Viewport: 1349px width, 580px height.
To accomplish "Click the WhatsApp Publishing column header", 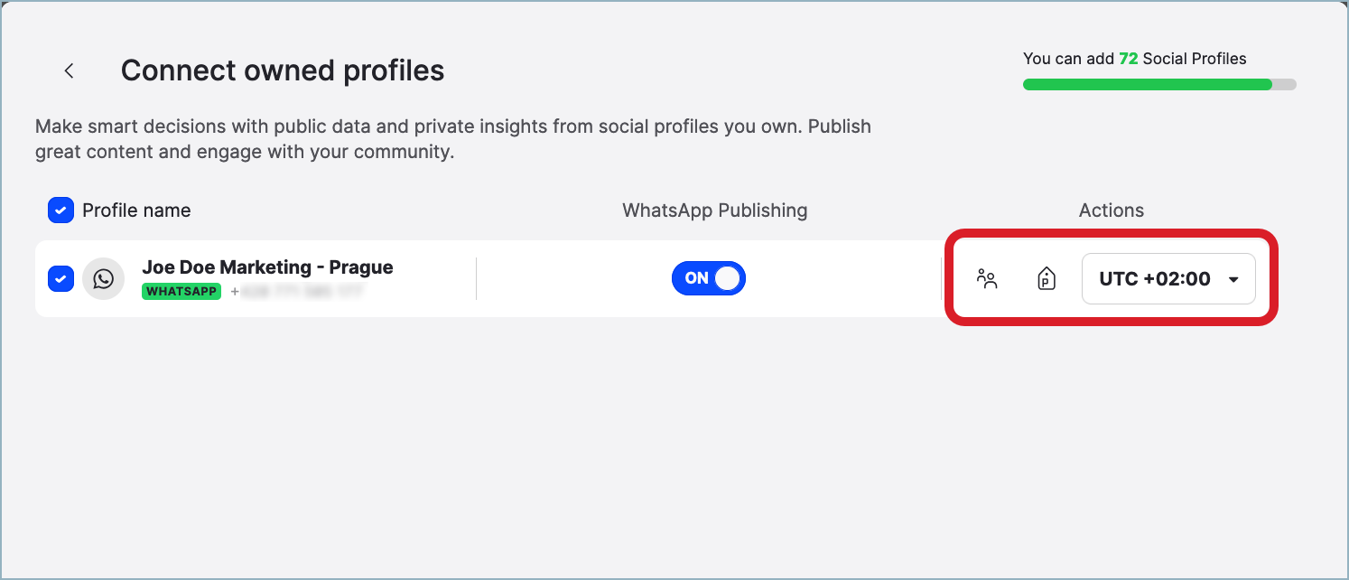I will click(714, 210).
